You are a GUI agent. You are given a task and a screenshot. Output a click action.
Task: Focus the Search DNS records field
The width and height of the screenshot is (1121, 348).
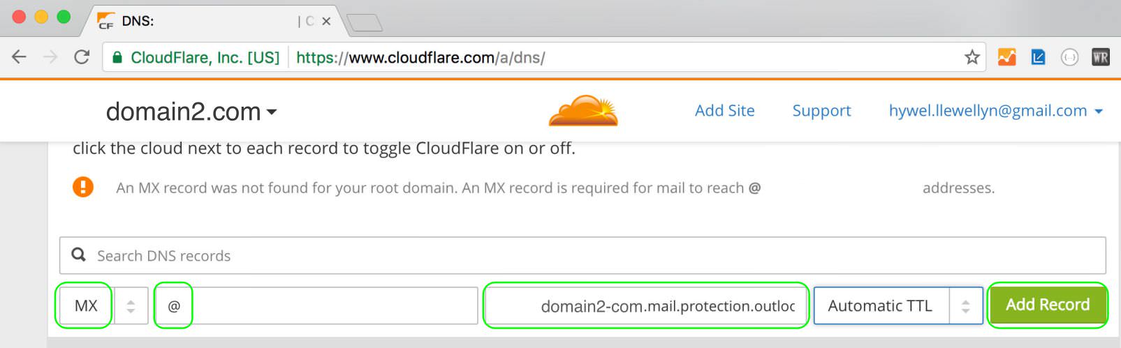(583, 255)
